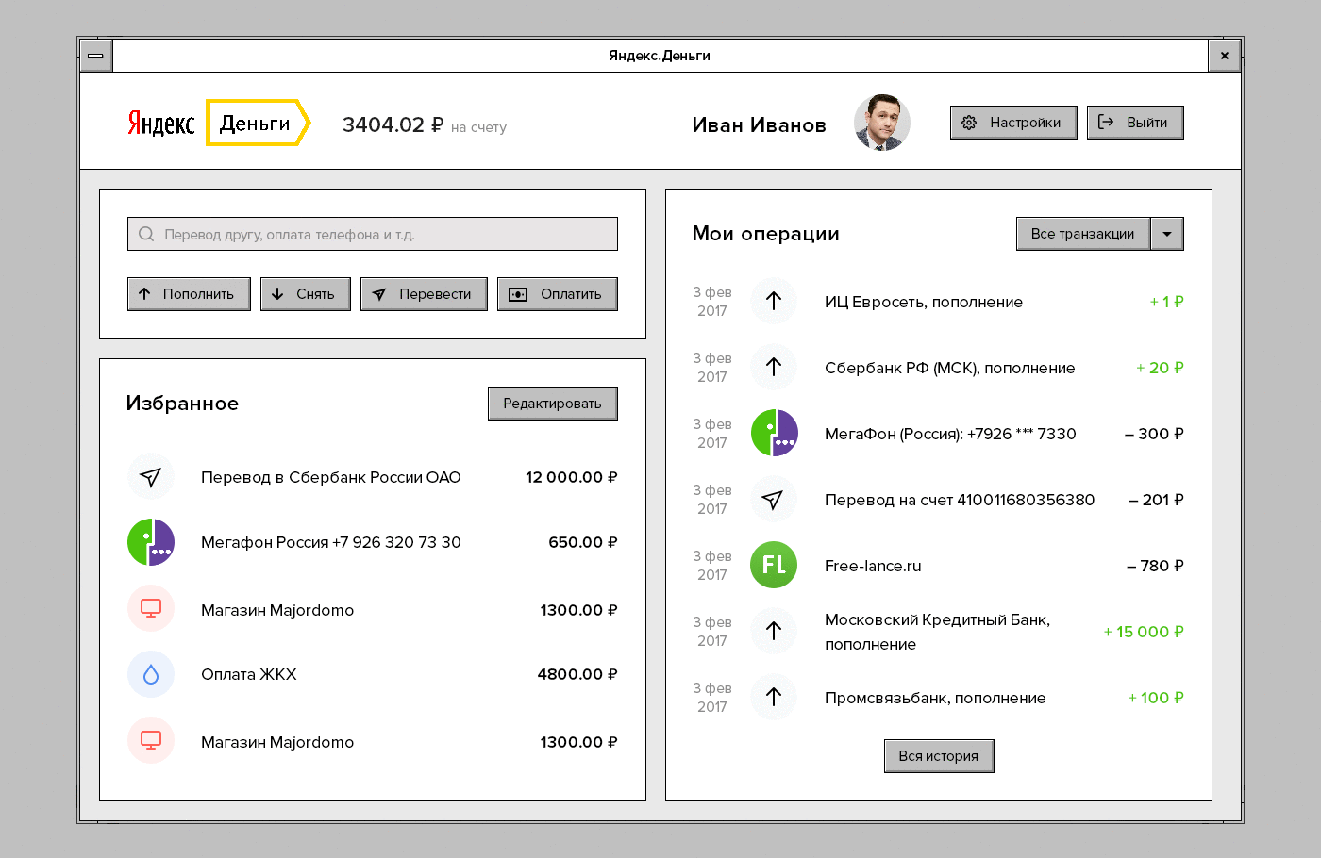Click the Оплатить pay button
The image size is (1321, 858).
coord(558,294)
